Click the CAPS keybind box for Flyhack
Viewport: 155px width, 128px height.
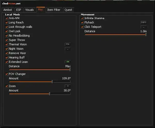143,23
